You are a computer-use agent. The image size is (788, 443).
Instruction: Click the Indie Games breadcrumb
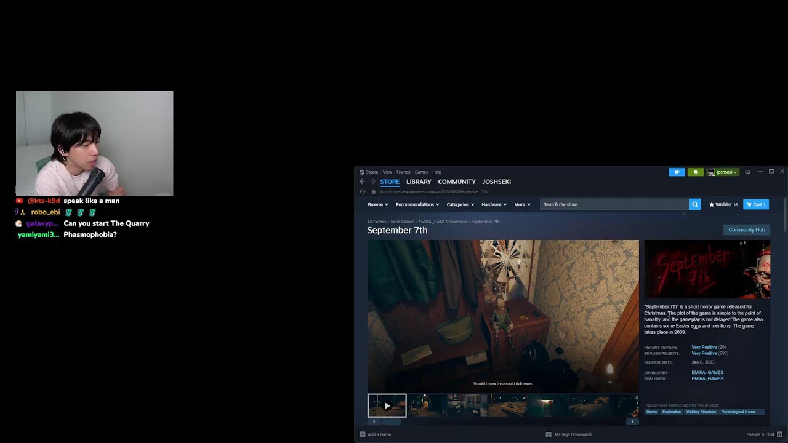[x=403, y=221]
